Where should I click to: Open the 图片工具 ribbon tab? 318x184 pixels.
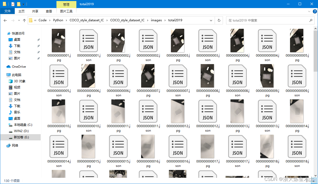click(x=66, y=11)
